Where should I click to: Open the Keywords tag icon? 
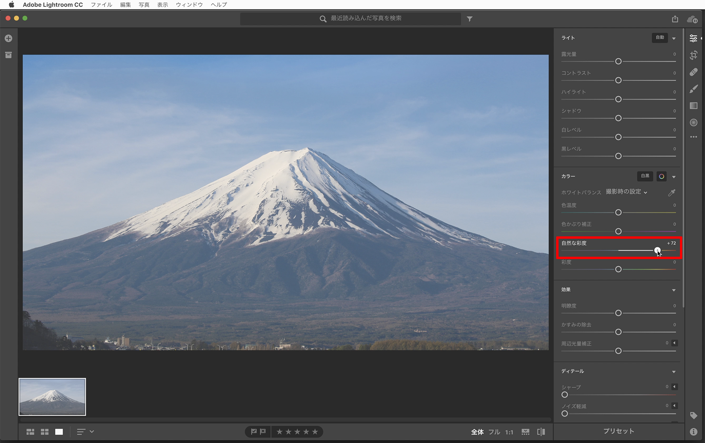(x=694, y=416)
